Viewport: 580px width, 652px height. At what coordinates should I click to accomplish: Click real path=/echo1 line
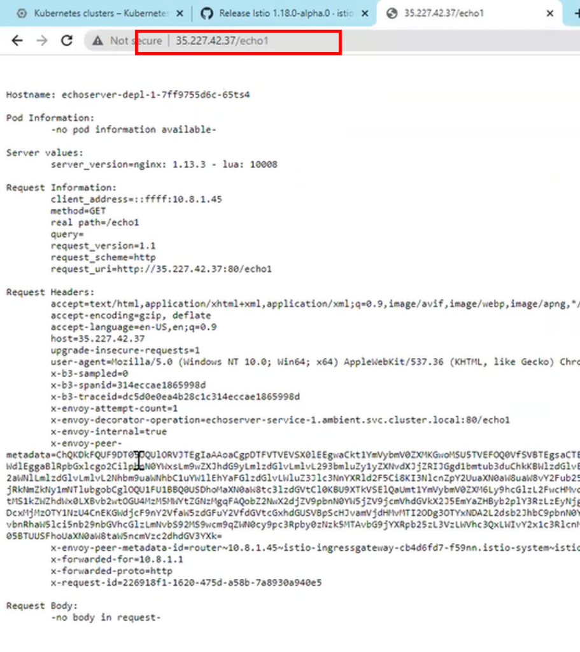click(95, 223)
